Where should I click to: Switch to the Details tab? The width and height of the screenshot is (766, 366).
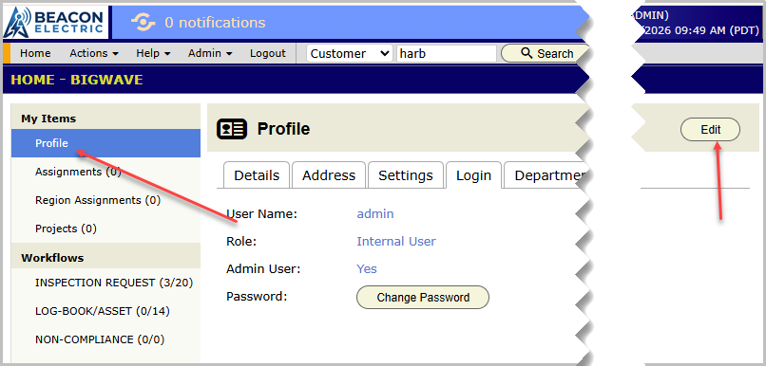(x=257, y=175)
